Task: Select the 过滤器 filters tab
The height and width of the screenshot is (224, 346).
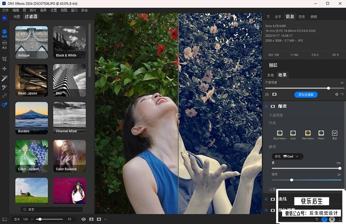Action: coord(31,17)
